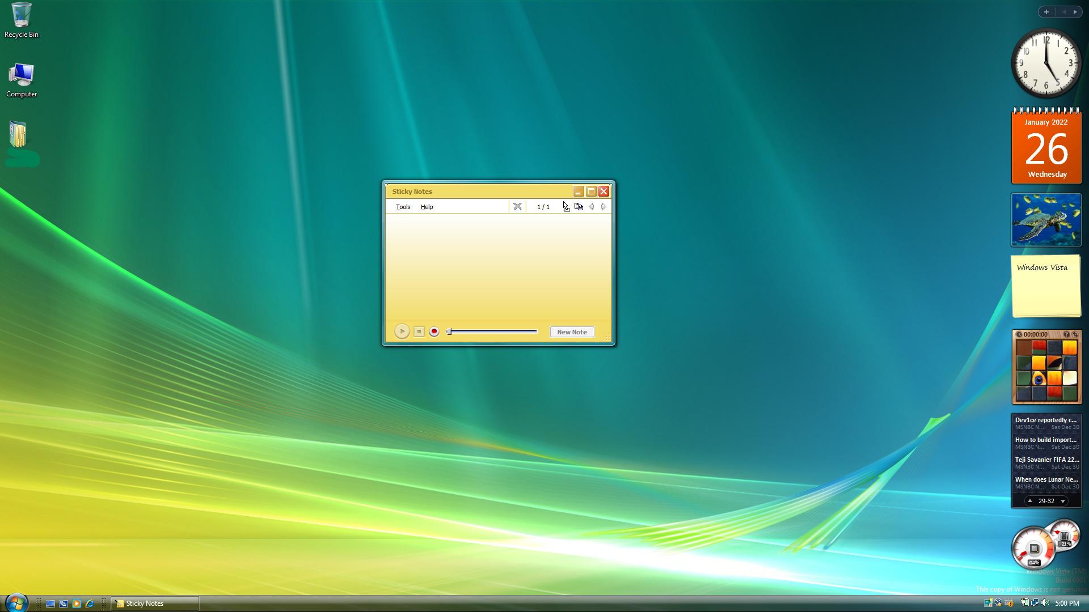Viewport: 1089px width, 612px height.
Task: Click the up arrow on the Feed Headlines gadget
Action: point(1030,501)
